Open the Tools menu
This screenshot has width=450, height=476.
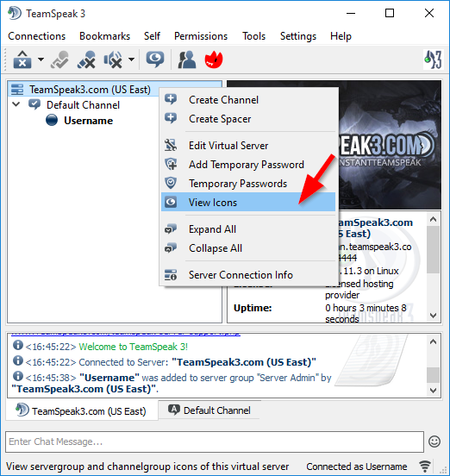(253, 36)
